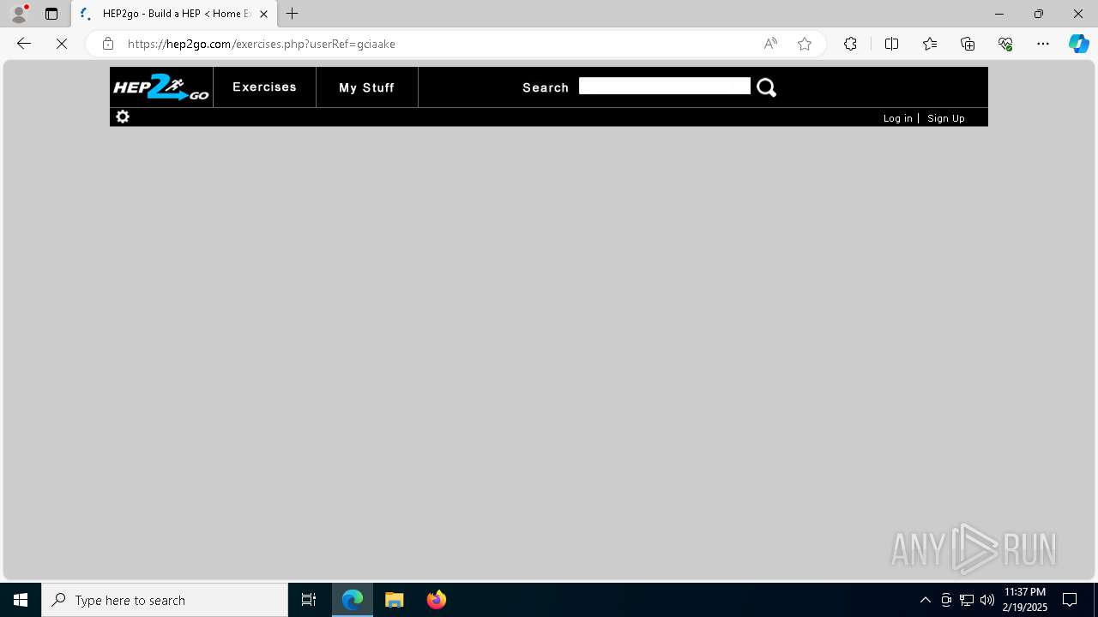
Task: Open the network tray icon
Action: [x=967, y=600]
